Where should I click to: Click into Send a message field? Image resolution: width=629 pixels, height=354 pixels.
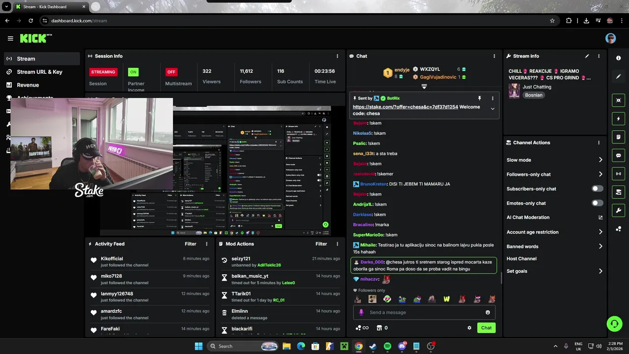(425, 312)
